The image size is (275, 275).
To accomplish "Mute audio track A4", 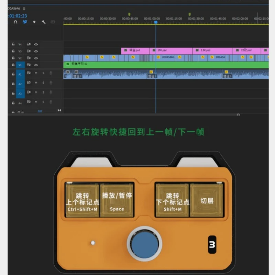I will 36,102.
